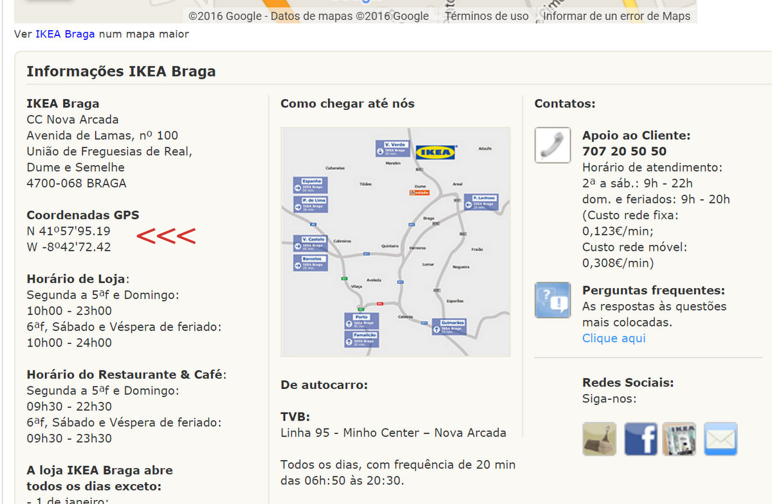Click the Guimarães direction sign on map

449,327
